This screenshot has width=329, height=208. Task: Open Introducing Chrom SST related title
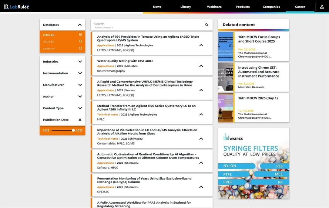click(258, 72)
